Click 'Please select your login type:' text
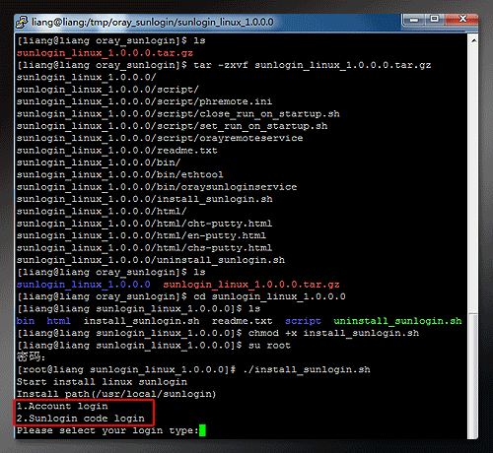The height and width of the screenshot is (453, 493). 107,430
